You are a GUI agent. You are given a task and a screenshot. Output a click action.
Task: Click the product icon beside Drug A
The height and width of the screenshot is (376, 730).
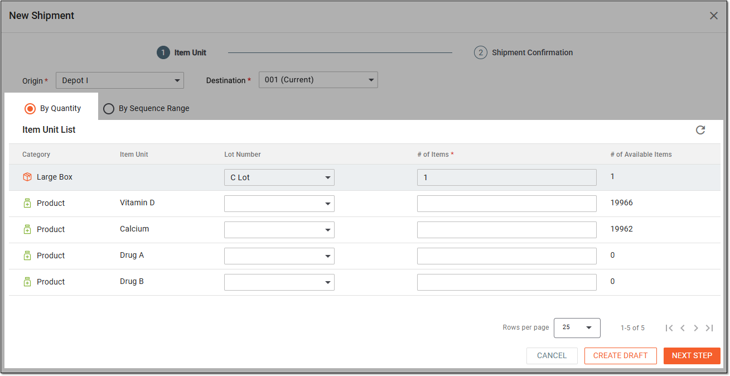[27, 256]
